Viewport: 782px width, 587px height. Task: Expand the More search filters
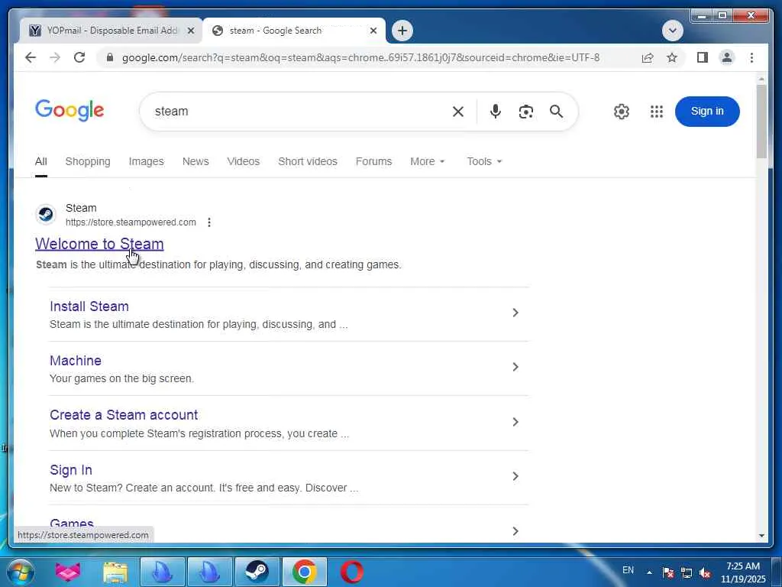click(x=428, y=161)
